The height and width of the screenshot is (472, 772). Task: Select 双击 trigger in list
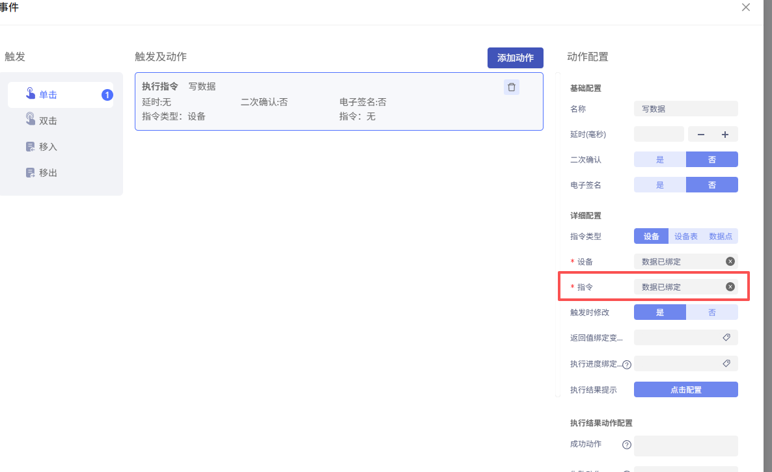(x=48, y=120)
